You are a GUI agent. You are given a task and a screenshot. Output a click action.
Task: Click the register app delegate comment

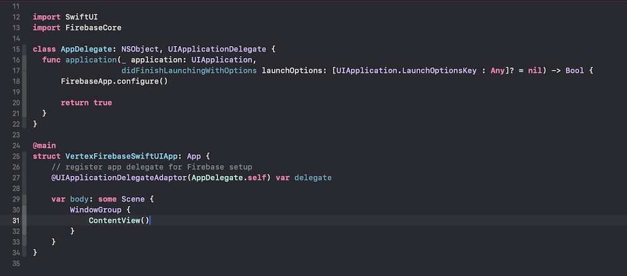coord(151,167)
